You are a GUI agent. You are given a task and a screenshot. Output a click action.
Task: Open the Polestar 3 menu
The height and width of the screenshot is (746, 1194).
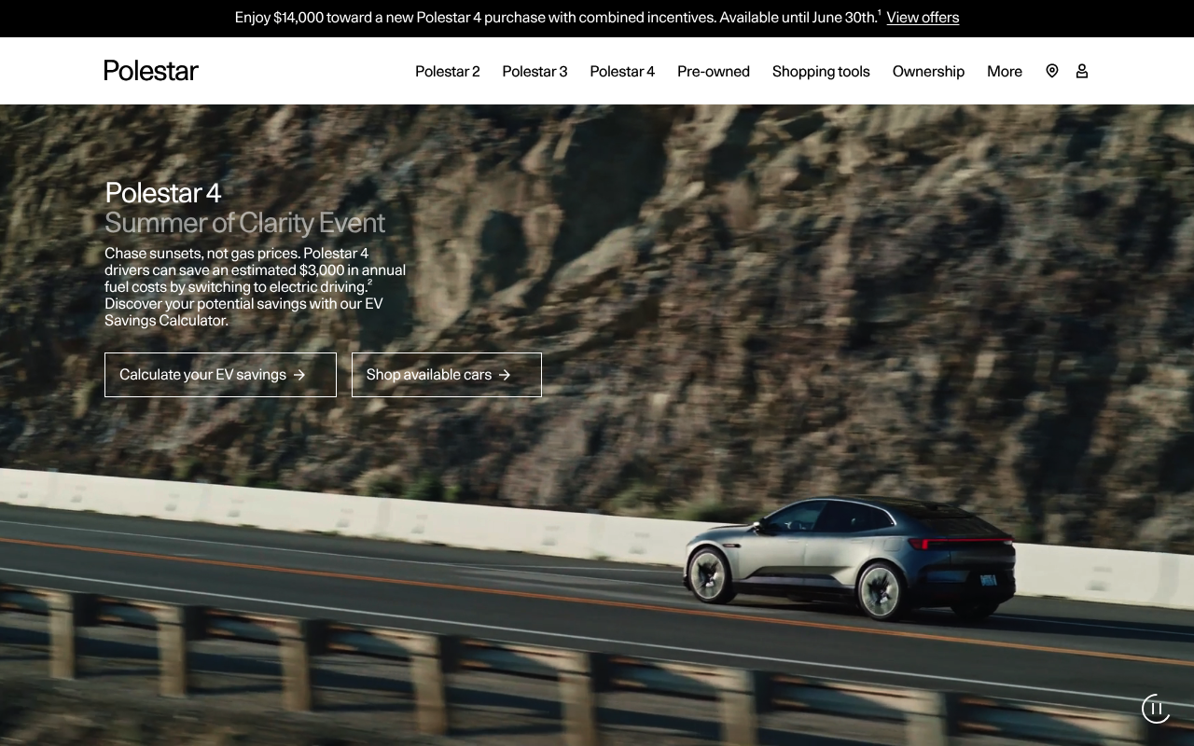pos(535,72)
